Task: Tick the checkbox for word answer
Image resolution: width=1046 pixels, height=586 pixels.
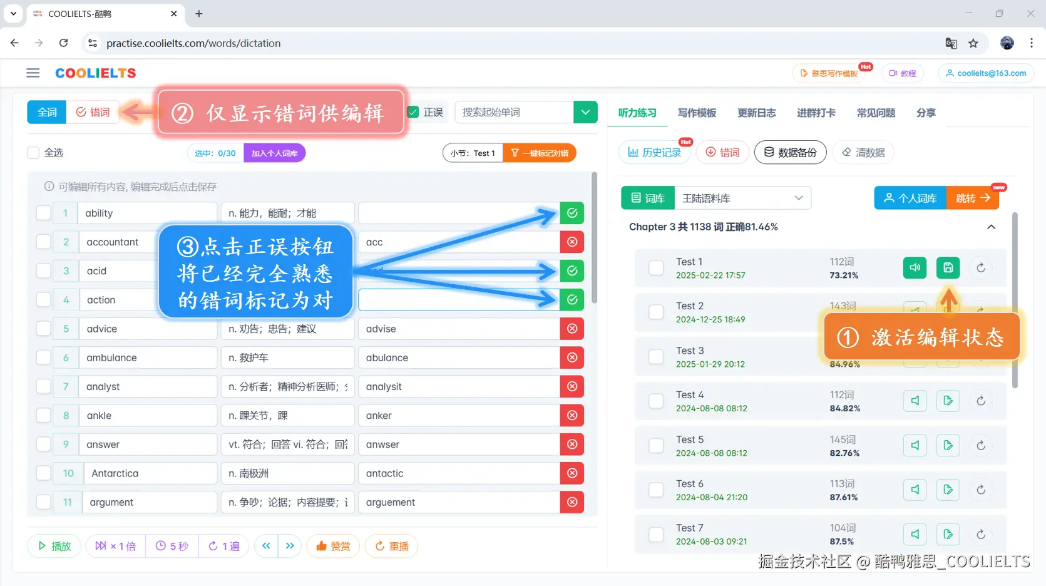Action: (x=43, y=444)
